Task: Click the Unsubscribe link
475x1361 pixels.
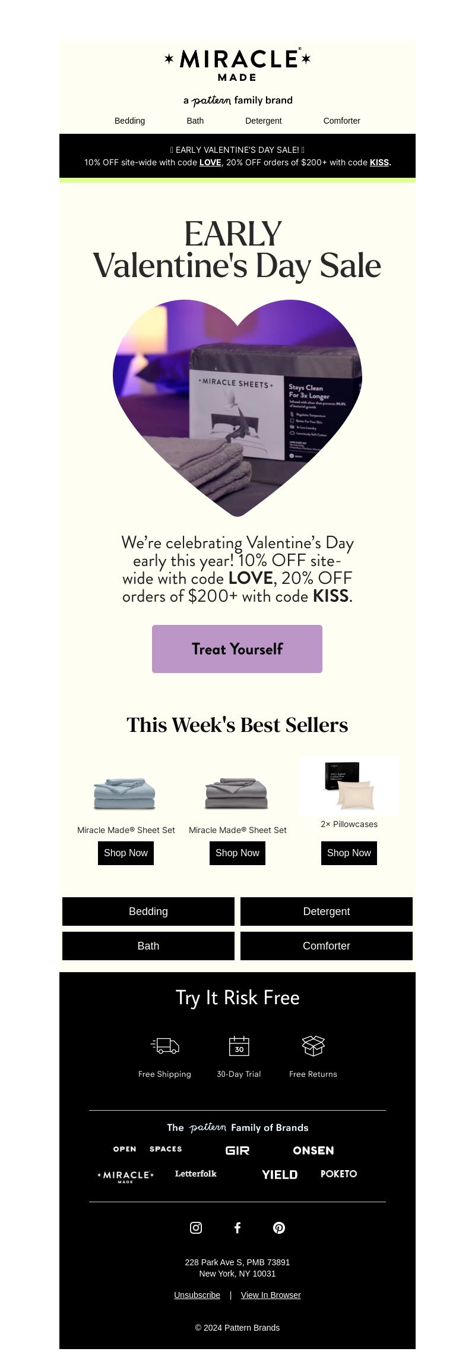Action: pyautogui.click(x=197, y=1295)
